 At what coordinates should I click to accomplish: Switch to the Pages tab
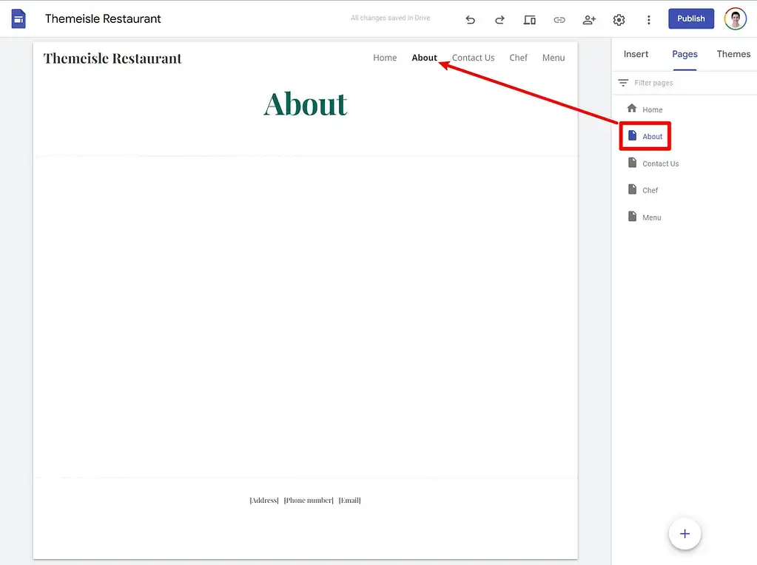pos(684,54)
